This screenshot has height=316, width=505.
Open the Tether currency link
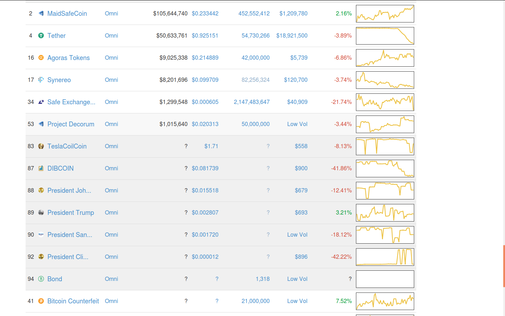[56, 35]
